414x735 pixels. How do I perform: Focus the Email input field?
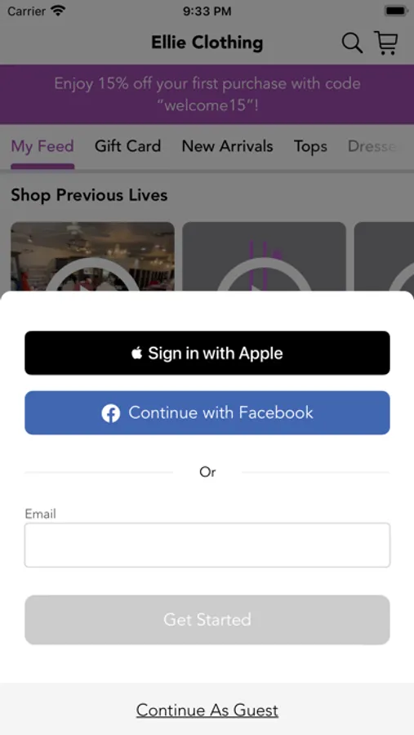[207, 546]
